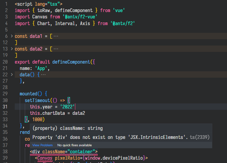Expand the folded data1 array on line 6
Screen dimensions: 227x163
point(12,36)
